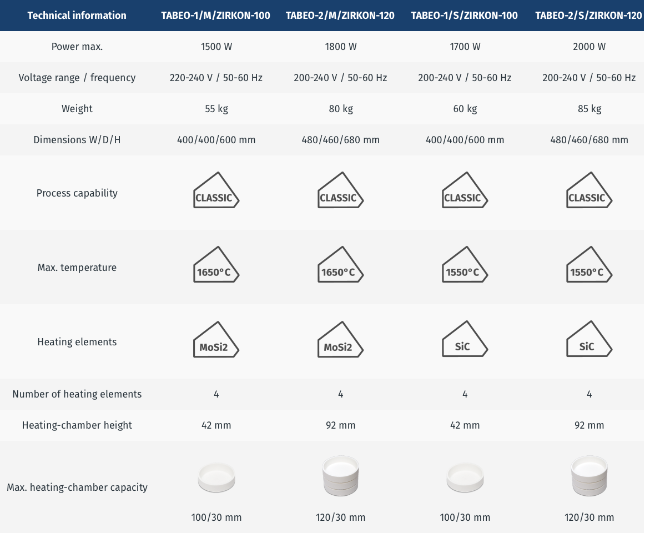Click 1550°C icon for TABEO-2/S/ZIRKON-120
The width and height of the screenshot is (645, 533).
[x=589, y=266]
